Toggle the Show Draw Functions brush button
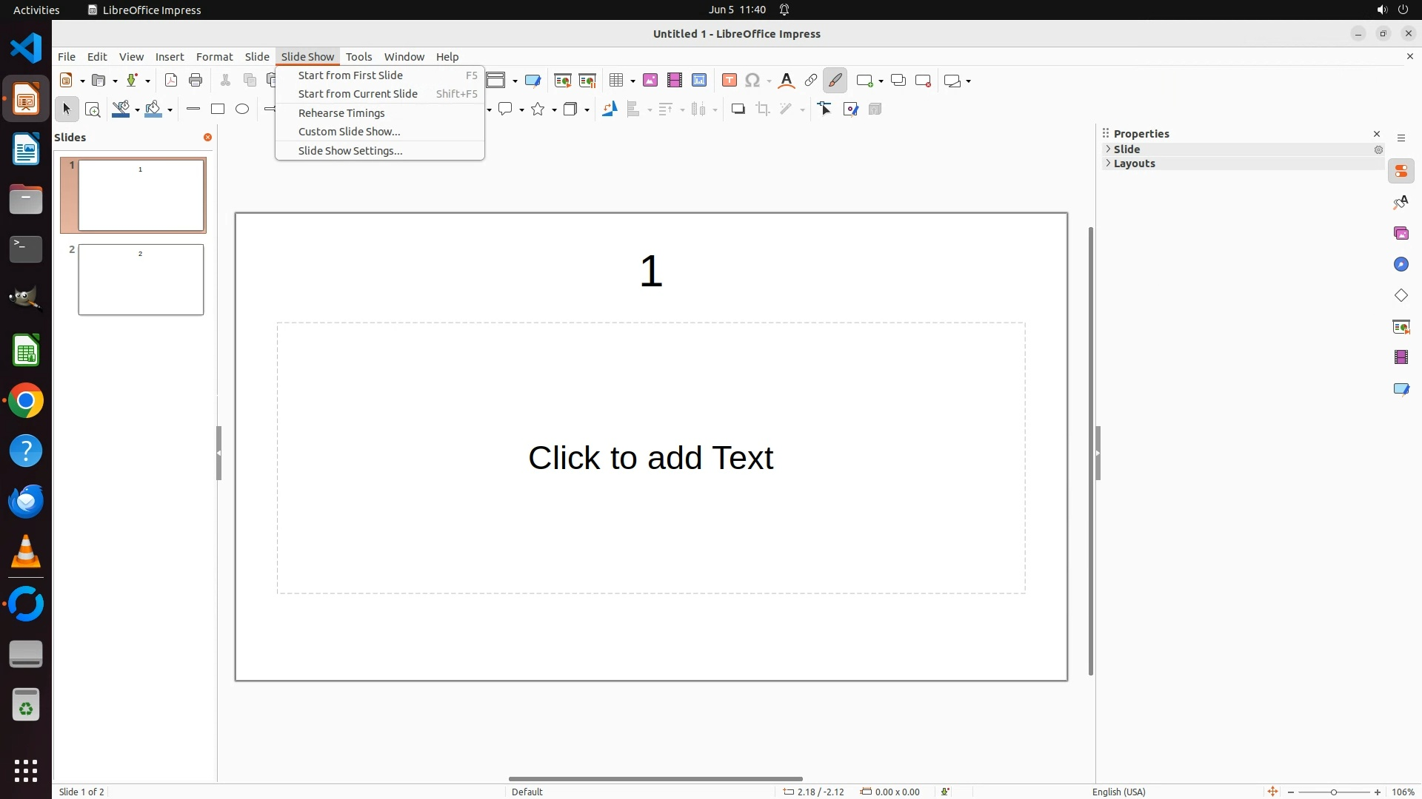Viewport: 1422px width, 799px height. tap(835, 81)
